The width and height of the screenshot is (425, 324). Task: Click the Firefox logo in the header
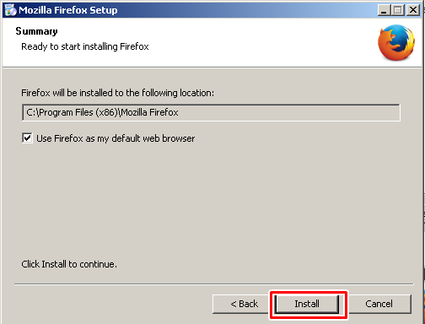point(396,42)
